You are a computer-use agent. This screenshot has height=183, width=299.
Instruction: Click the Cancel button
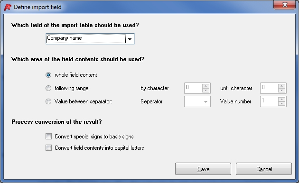[x=264, y=169]
